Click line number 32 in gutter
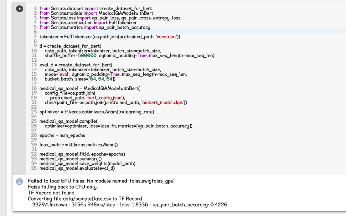The width and height of the screenshot is (346, 216). tap(34, 154)
